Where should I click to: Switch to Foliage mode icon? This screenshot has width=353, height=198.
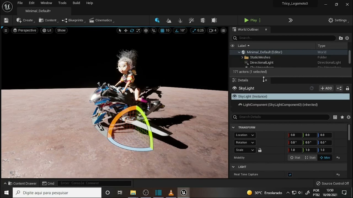180,20
